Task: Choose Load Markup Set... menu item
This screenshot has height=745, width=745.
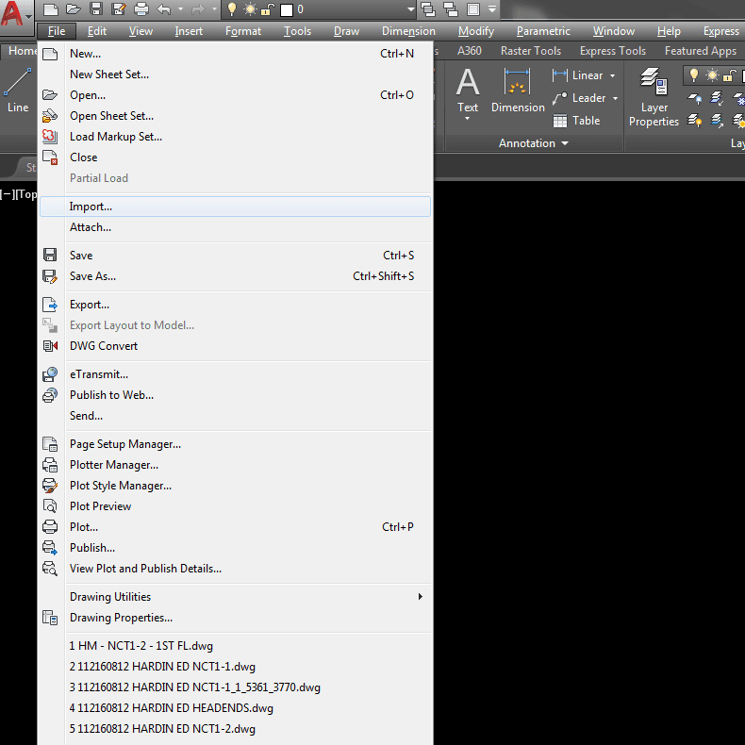Action: (x=235, y=137)
